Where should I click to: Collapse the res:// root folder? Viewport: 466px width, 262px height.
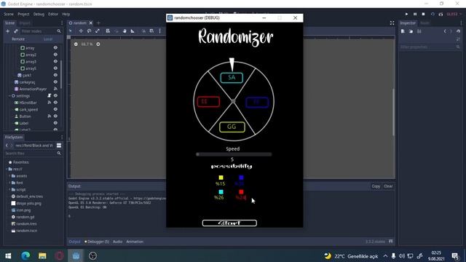(7, 169)
